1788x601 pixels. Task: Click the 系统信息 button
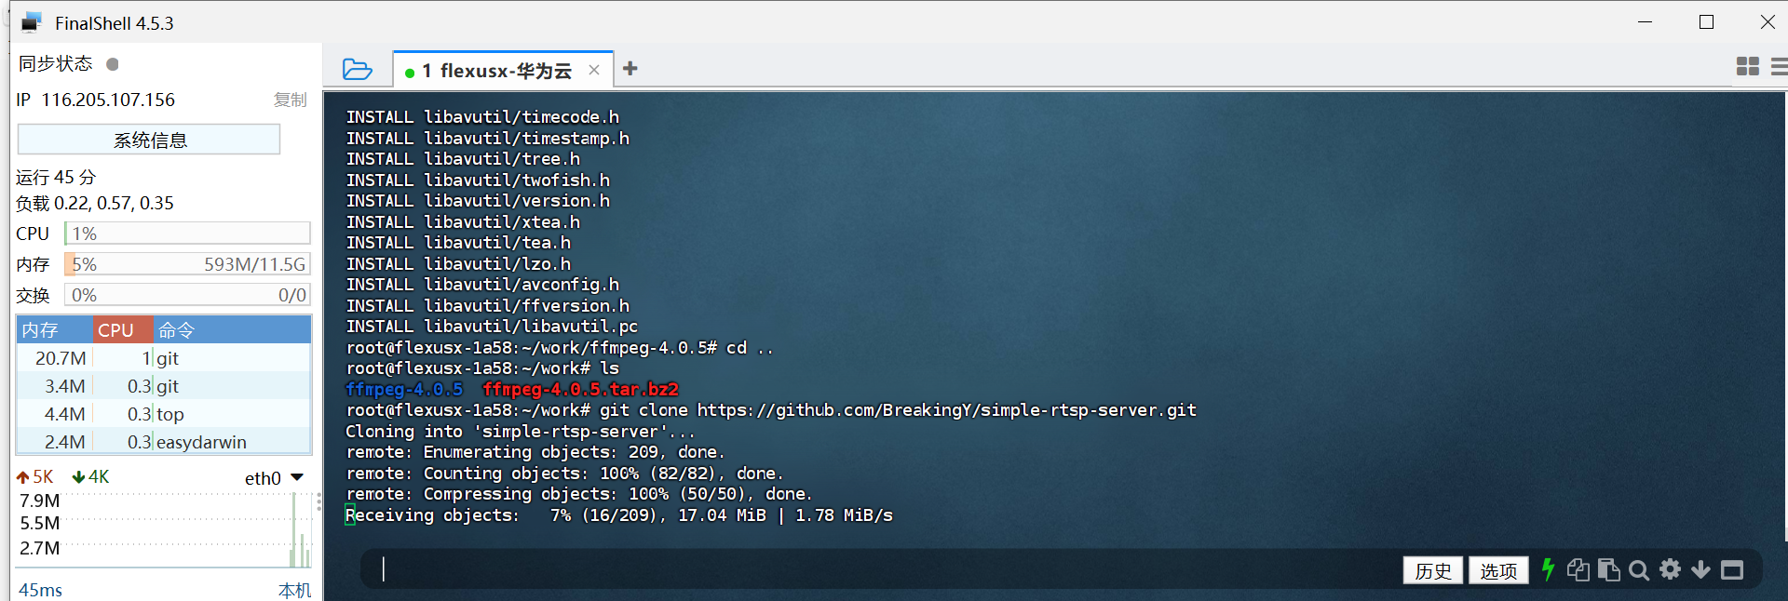pos(149,140)
